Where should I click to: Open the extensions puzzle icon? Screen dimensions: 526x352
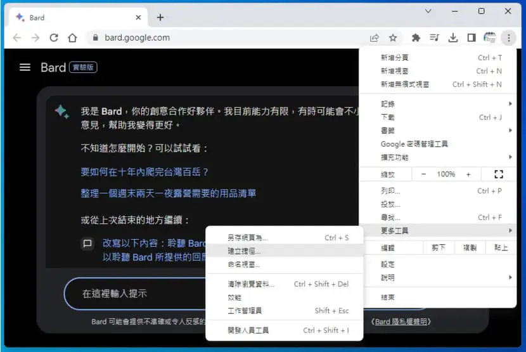(x=416, y=37)
